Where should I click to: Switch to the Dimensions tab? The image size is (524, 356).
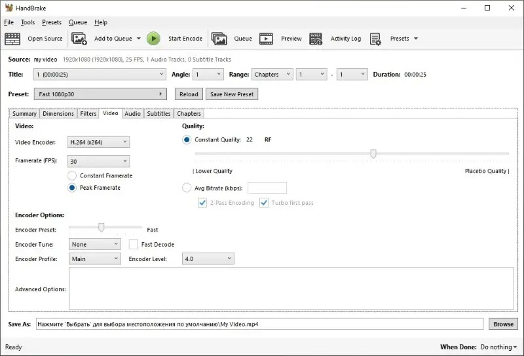(58, 114)
